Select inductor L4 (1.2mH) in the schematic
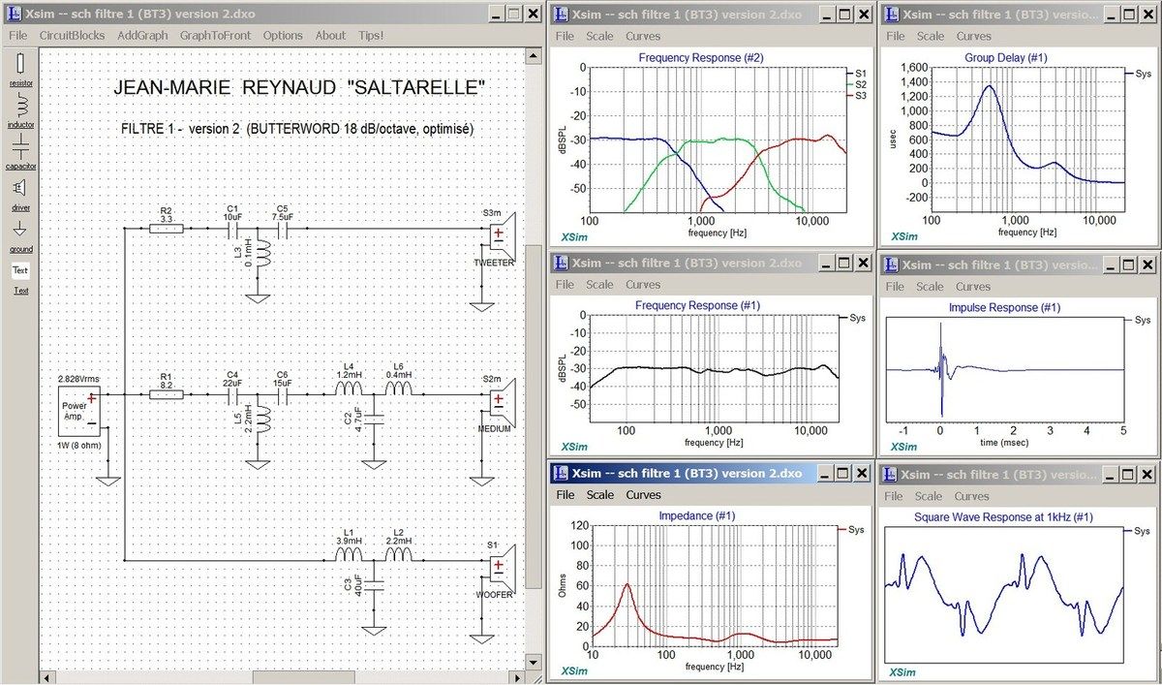Image resolution: width=1162 pixels, height=685 pixels. click(x=349, y=389)
